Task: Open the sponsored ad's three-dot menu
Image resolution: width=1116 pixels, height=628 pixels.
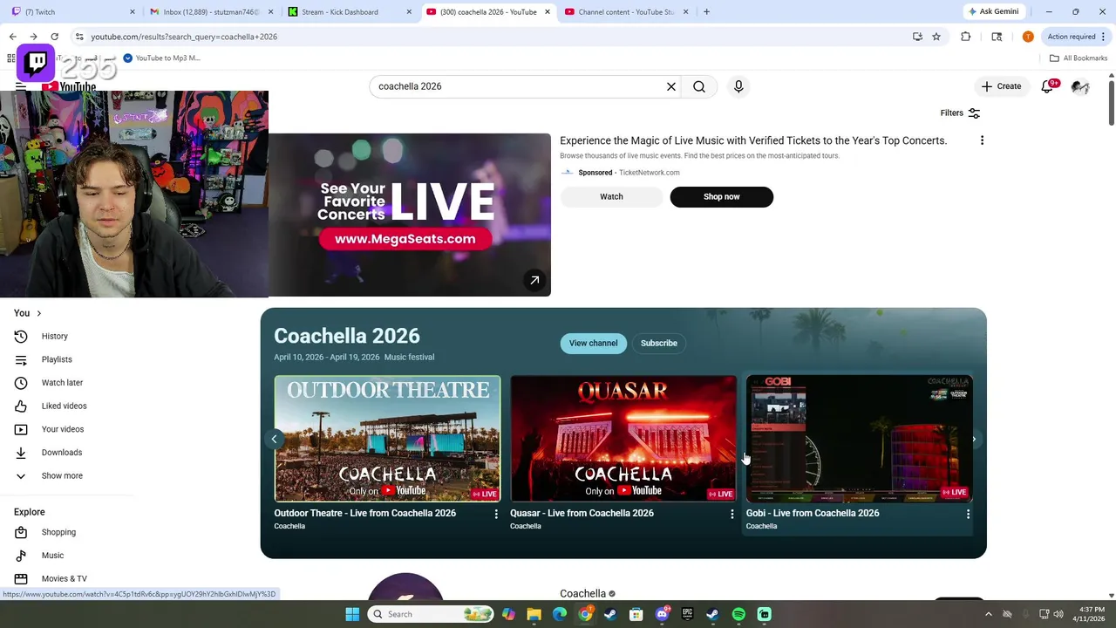Action: (982, 140)
